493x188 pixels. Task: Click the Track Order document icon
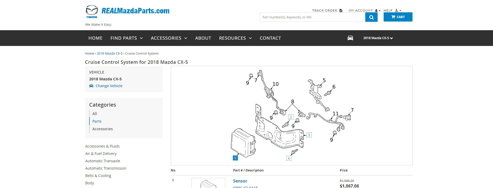(341, 11)
